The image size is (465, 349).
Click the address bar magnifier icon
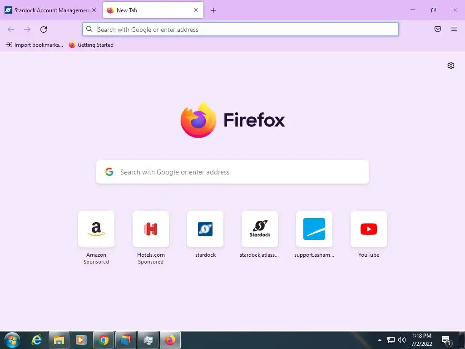click(89, 29)
